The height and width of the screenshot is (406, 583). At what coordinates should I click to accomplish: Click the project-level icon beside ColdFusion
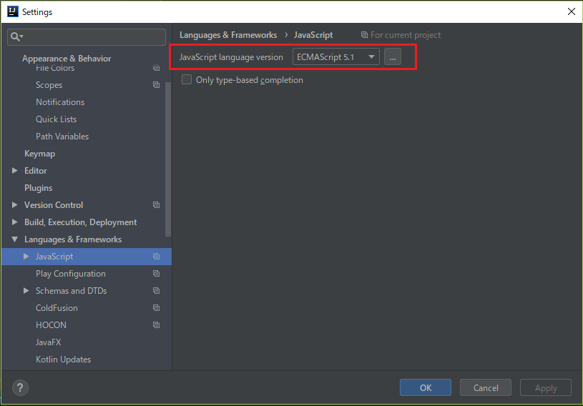pos(156,308)
